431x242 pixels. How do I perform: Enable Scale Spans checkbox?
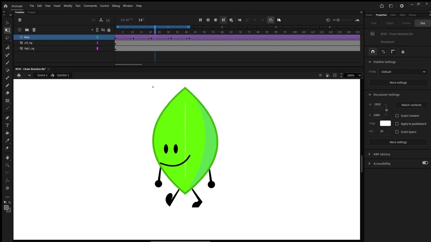point(397,132)
